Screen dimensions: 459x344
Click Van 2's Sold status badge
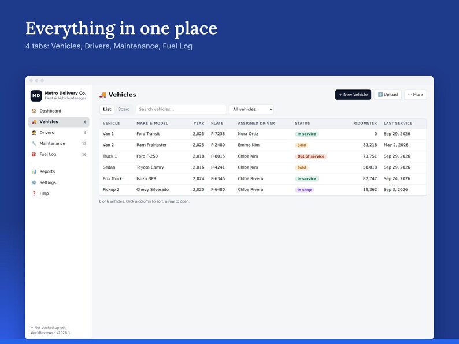[x=302, y=145]
